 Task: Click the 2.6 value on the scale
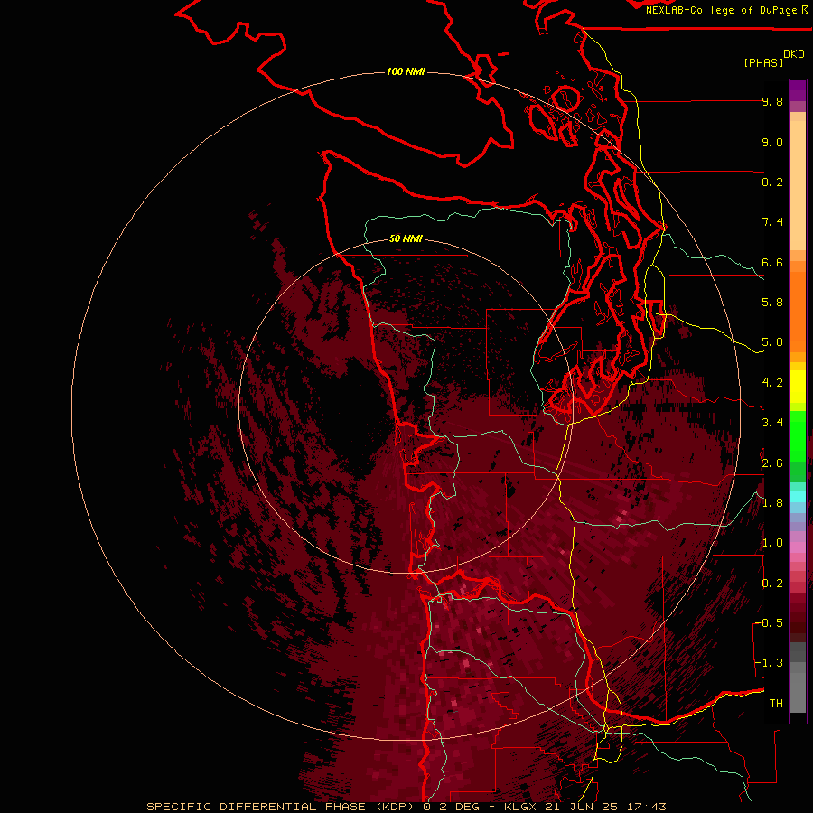tap(772, 463)
